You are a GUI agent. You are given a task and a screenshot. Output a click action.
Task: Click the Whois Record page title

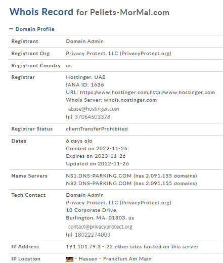(x=41, y=12)
